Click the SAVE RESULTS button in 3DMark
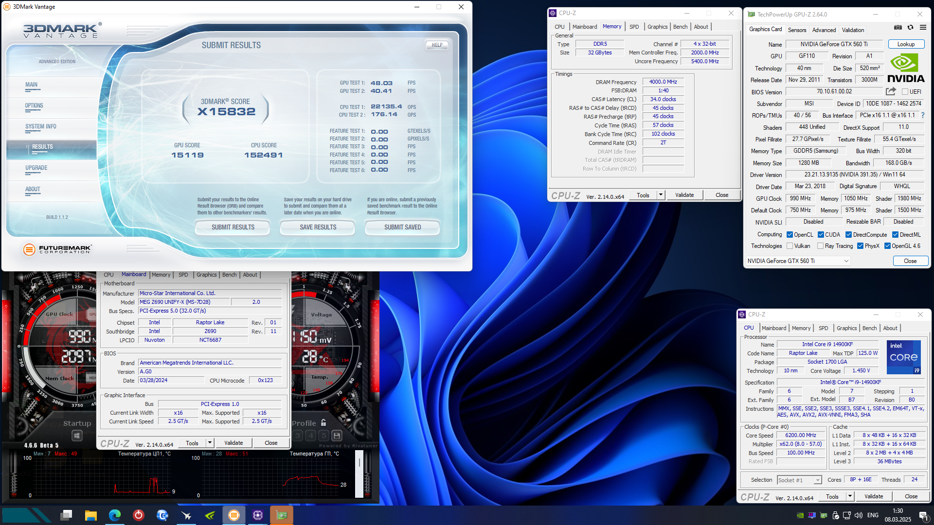The width and height of the screenshot is (934, 525). 318,227
